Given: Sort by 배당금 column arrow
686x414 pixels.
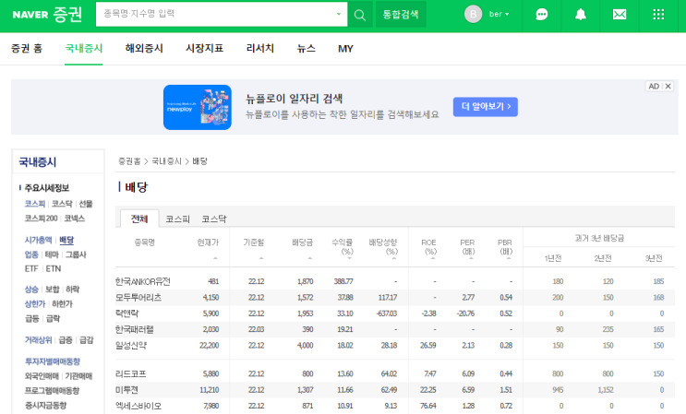Looking at the screenshot, I should (x=309, y=258).
